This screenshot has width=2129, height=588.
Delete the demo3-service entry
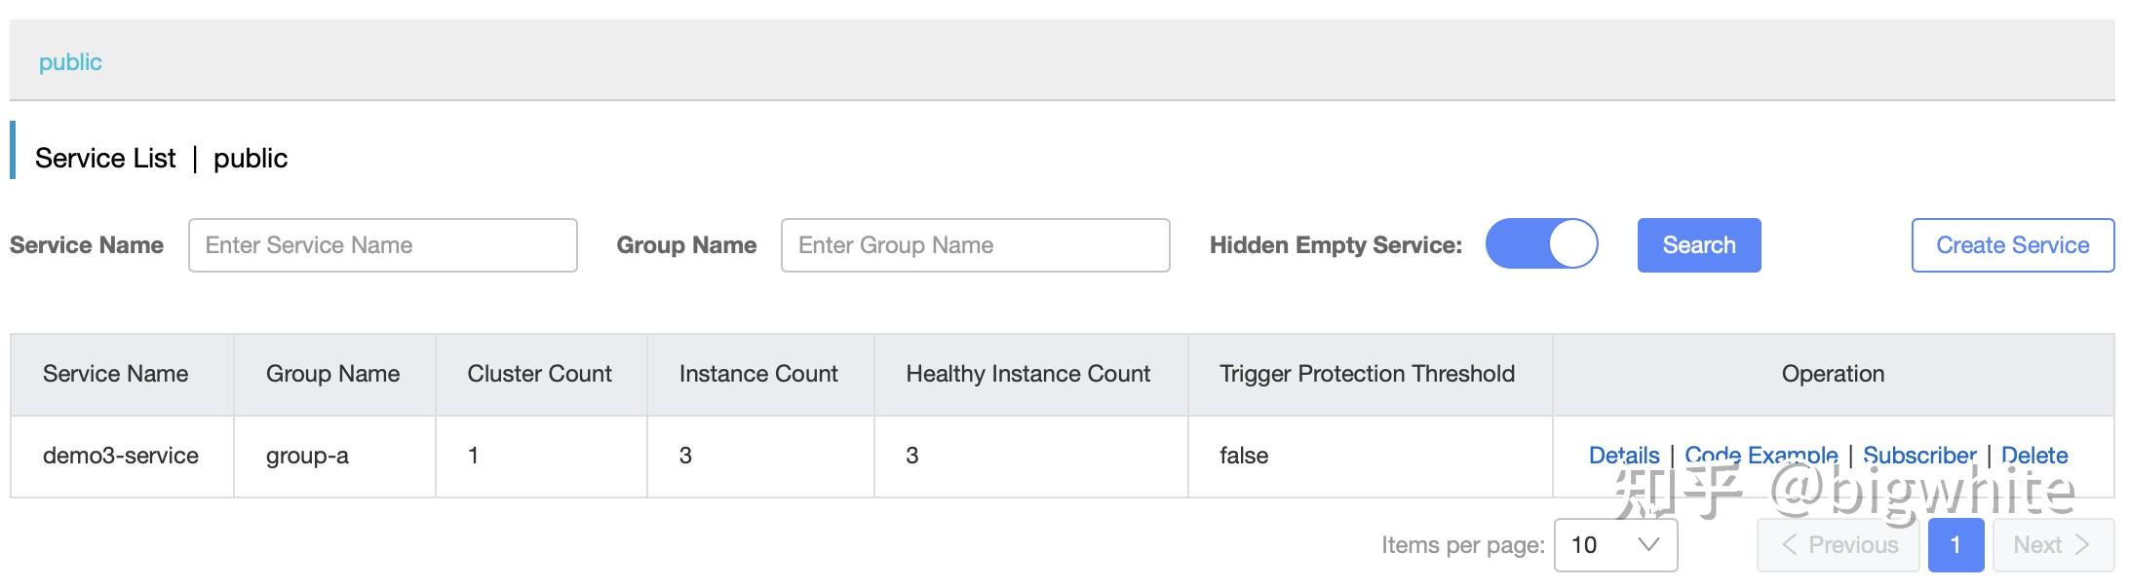coord(2033,455)
